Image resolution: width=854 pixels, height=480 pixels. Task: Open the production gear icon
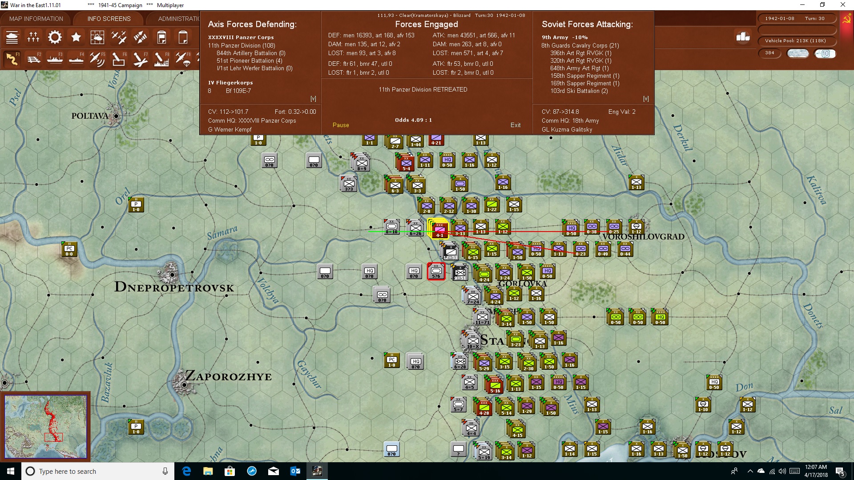point(55,37)
